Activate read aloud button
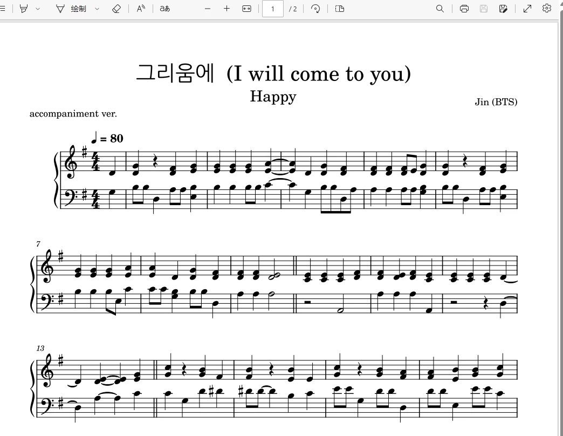Image resolution: width=563 pixels, height=436 pixels. pyautogui.click(x=141, y=9)
